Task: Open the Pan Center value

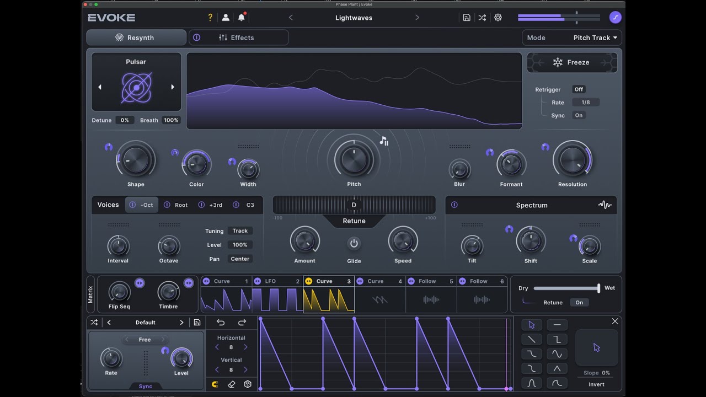Action: [x=240, y=259]
